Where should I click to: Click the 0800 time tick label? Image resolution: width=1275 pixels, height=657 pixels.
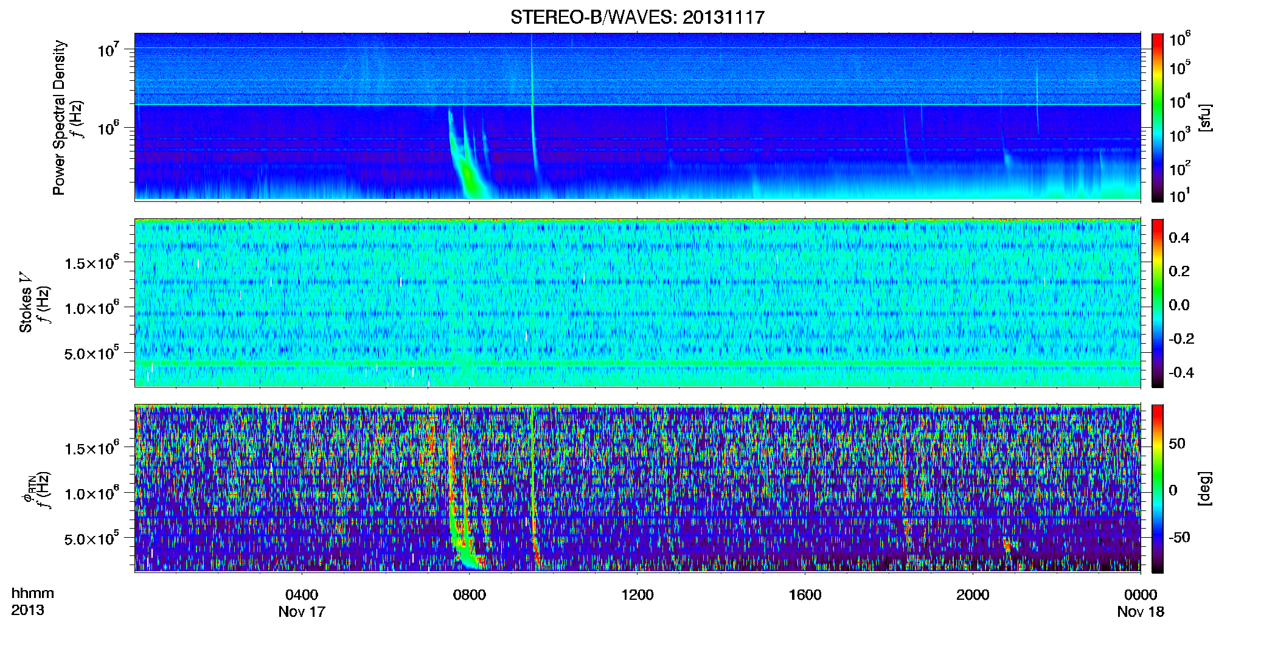pos(470,594)
